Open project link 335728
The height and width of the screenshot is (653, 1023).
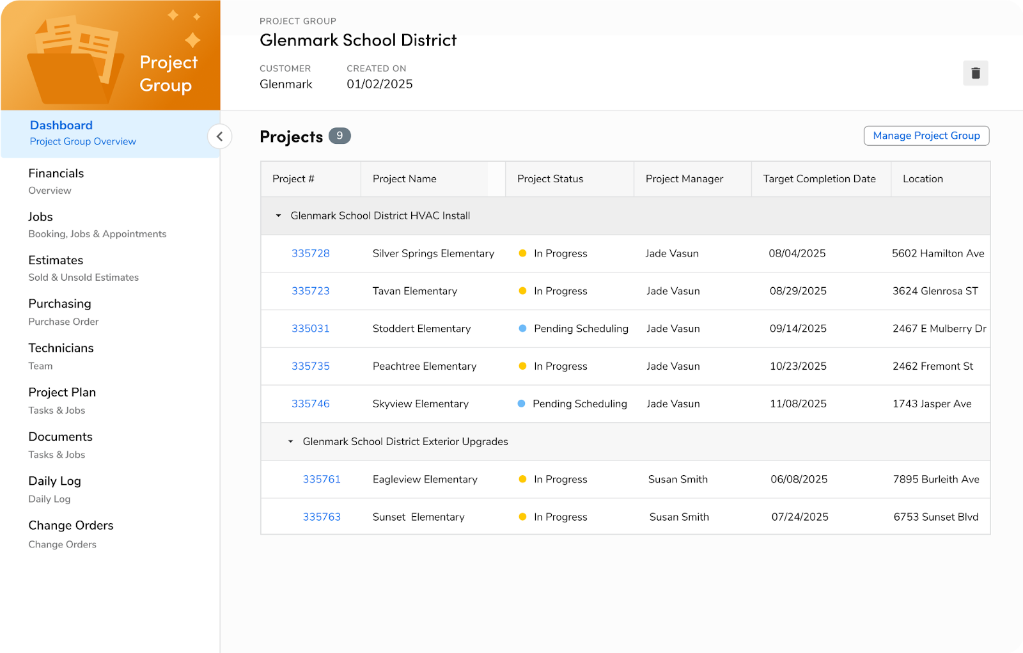(311, 253)
